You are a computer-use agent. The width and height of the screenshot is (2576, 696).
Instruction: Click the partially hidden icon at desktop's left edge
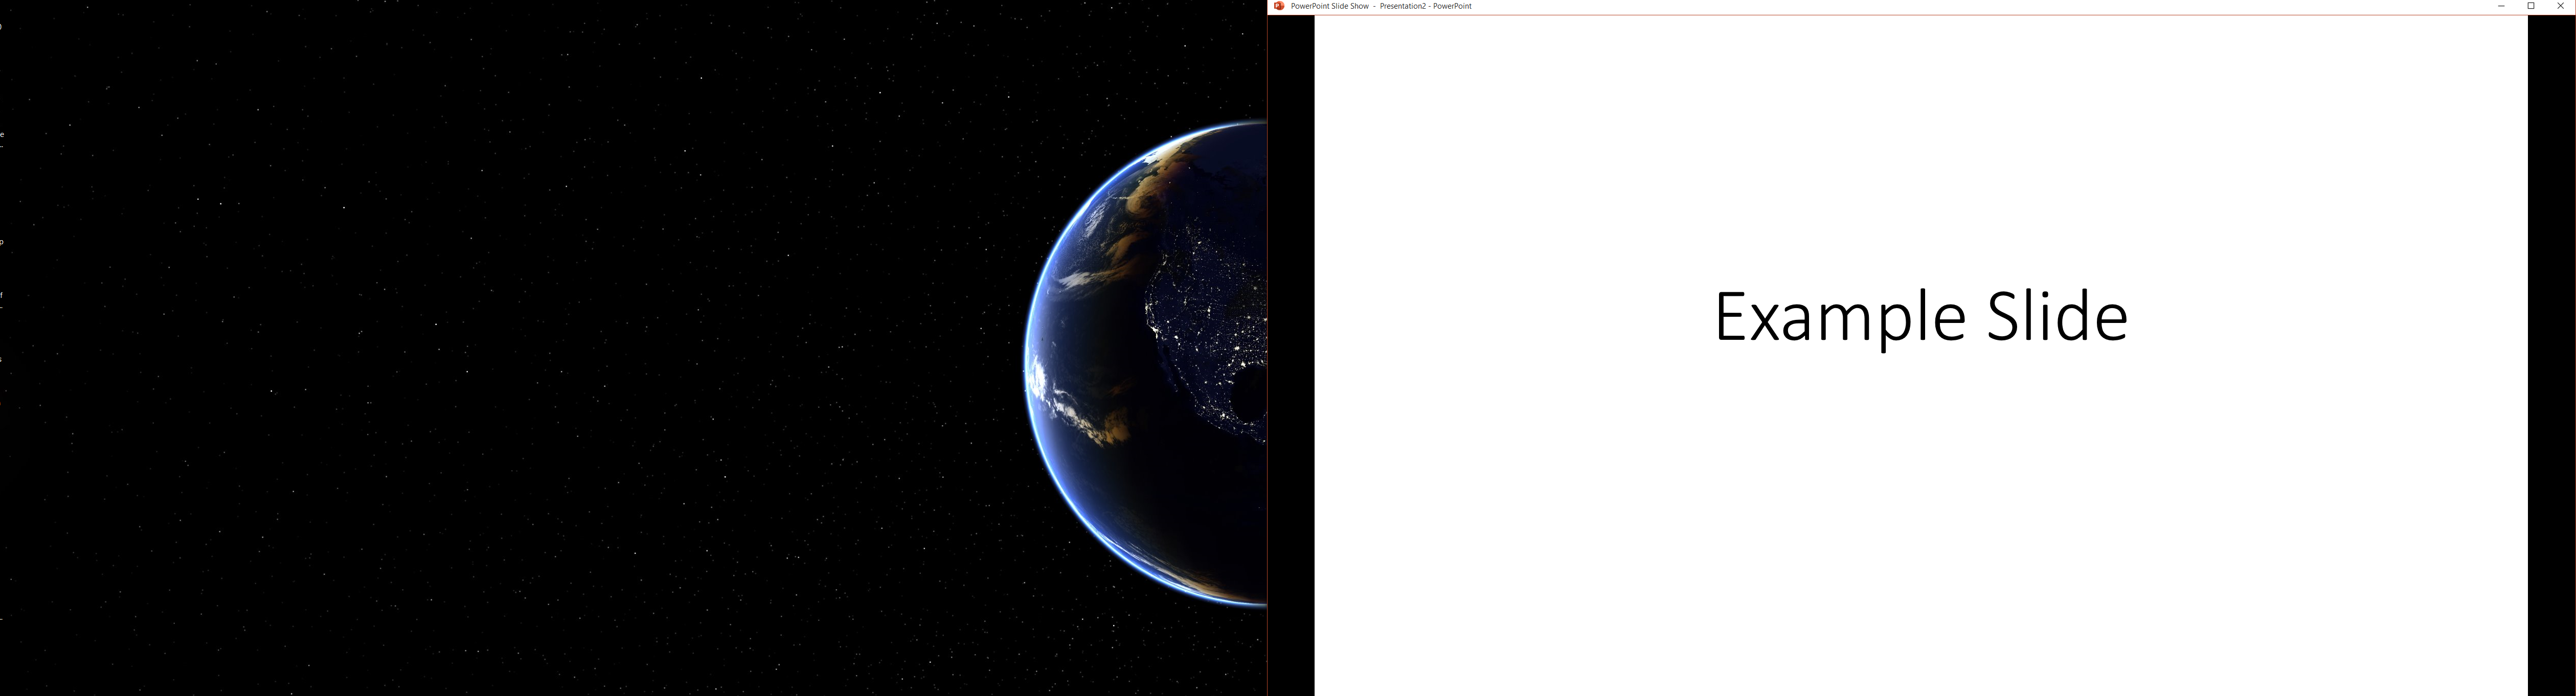[x=2, y=135]
